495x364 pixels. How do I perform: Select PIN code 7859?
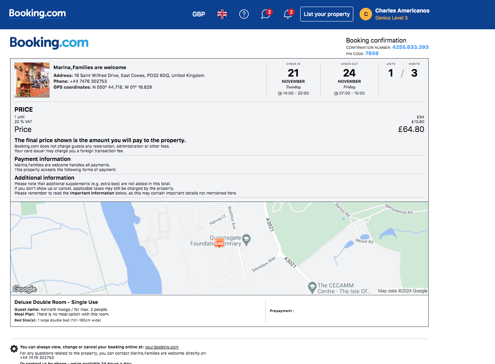pos(372,54)
